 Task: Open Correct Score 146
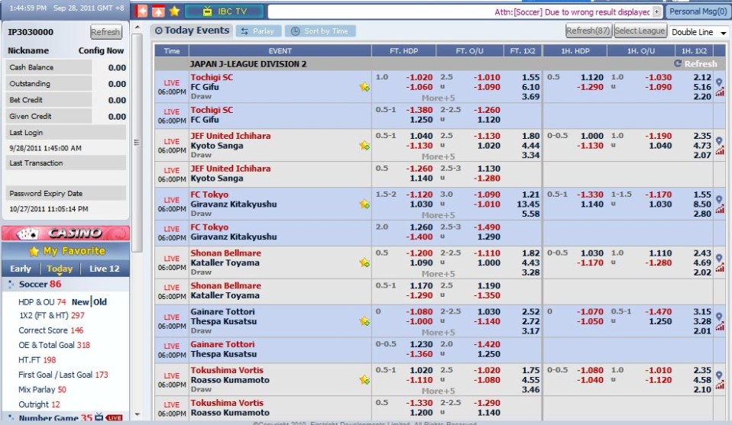51,330
